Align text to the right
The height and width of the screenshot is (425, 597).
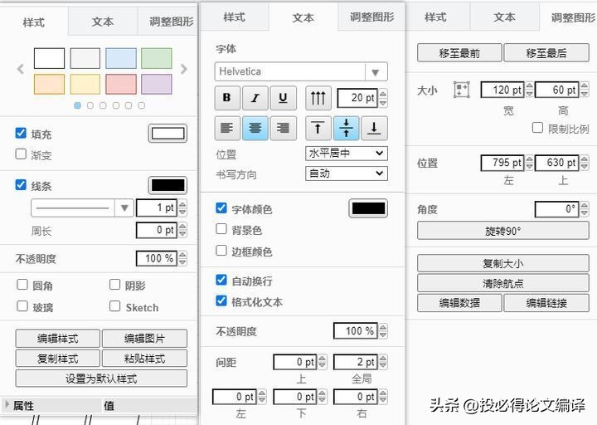[x=283, y=128]
